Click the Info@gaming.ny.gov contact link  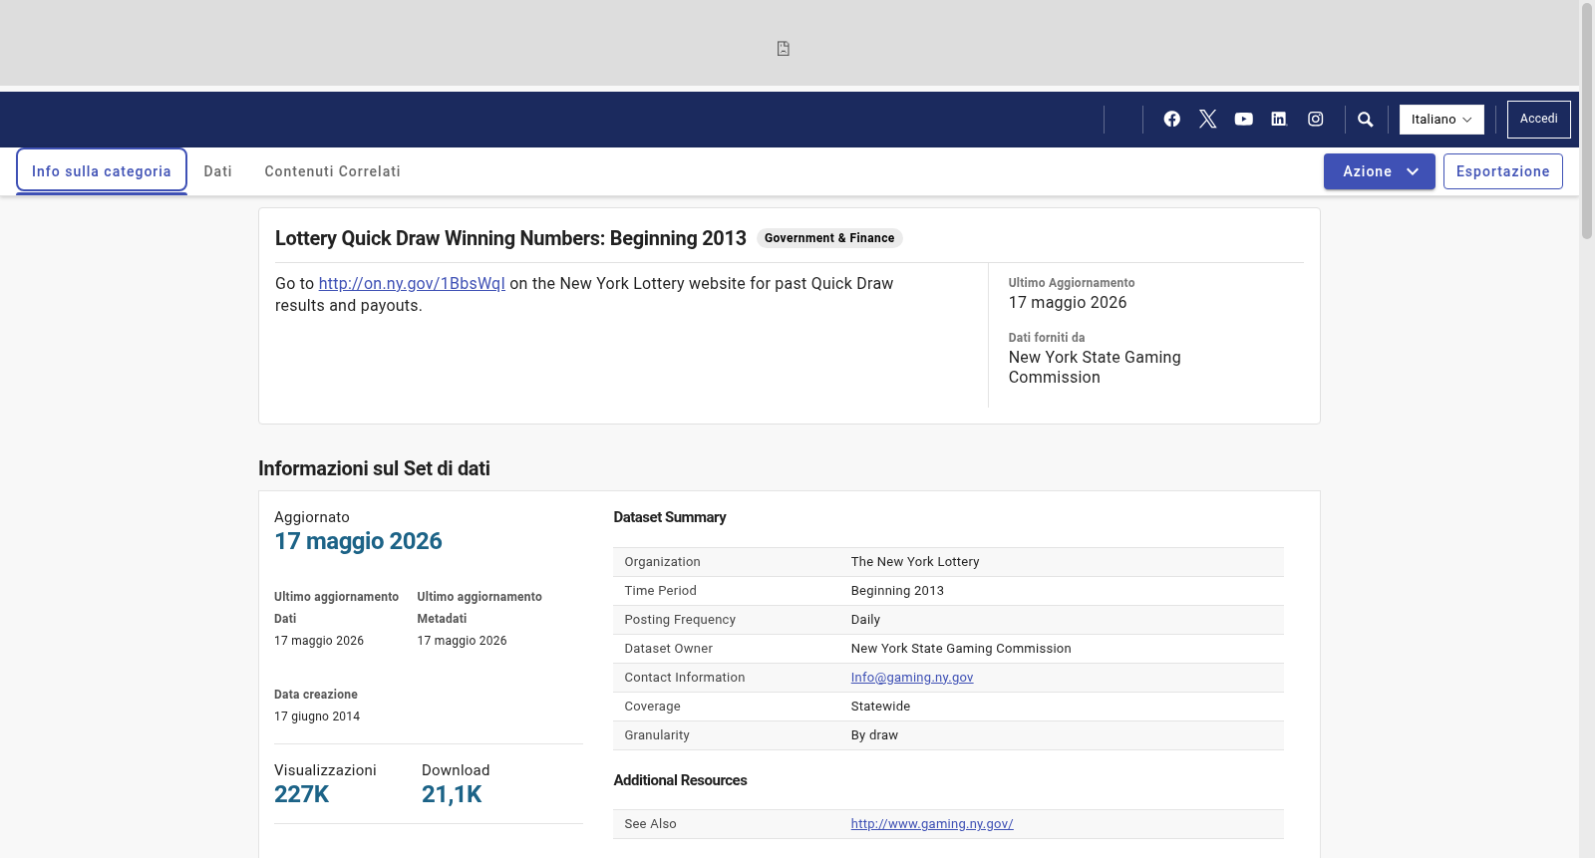click(912, 678)
